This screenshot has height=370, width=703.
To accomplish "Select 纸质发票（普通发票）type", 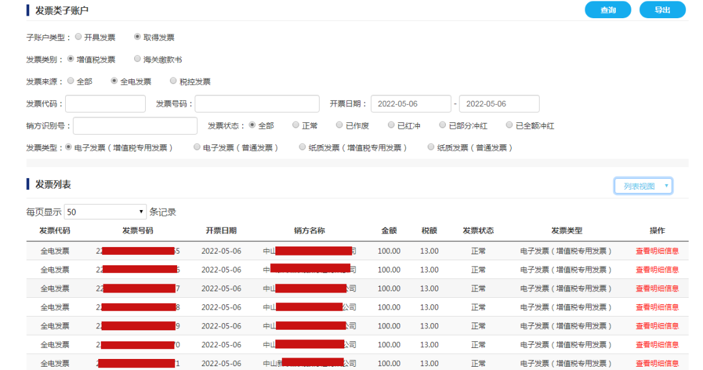I will (x=431, y=147).
